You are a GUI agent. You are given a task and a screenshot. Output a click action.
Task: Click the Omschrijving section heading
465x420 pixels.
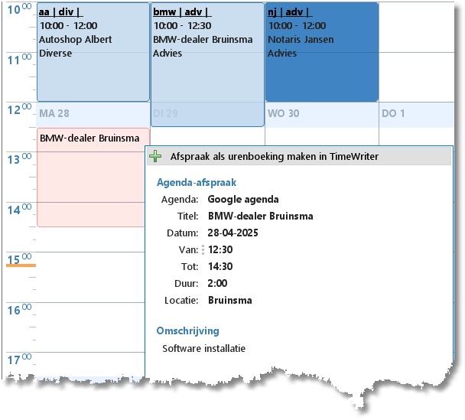click(187, 331)
